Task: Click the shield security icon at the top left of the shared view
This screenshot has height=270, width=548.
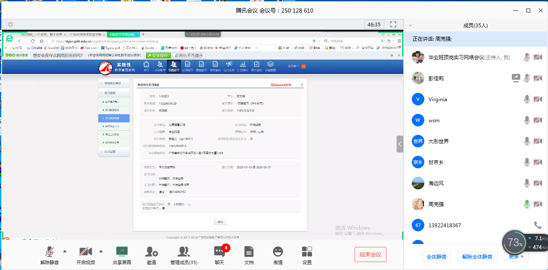Action: (11, 24)
